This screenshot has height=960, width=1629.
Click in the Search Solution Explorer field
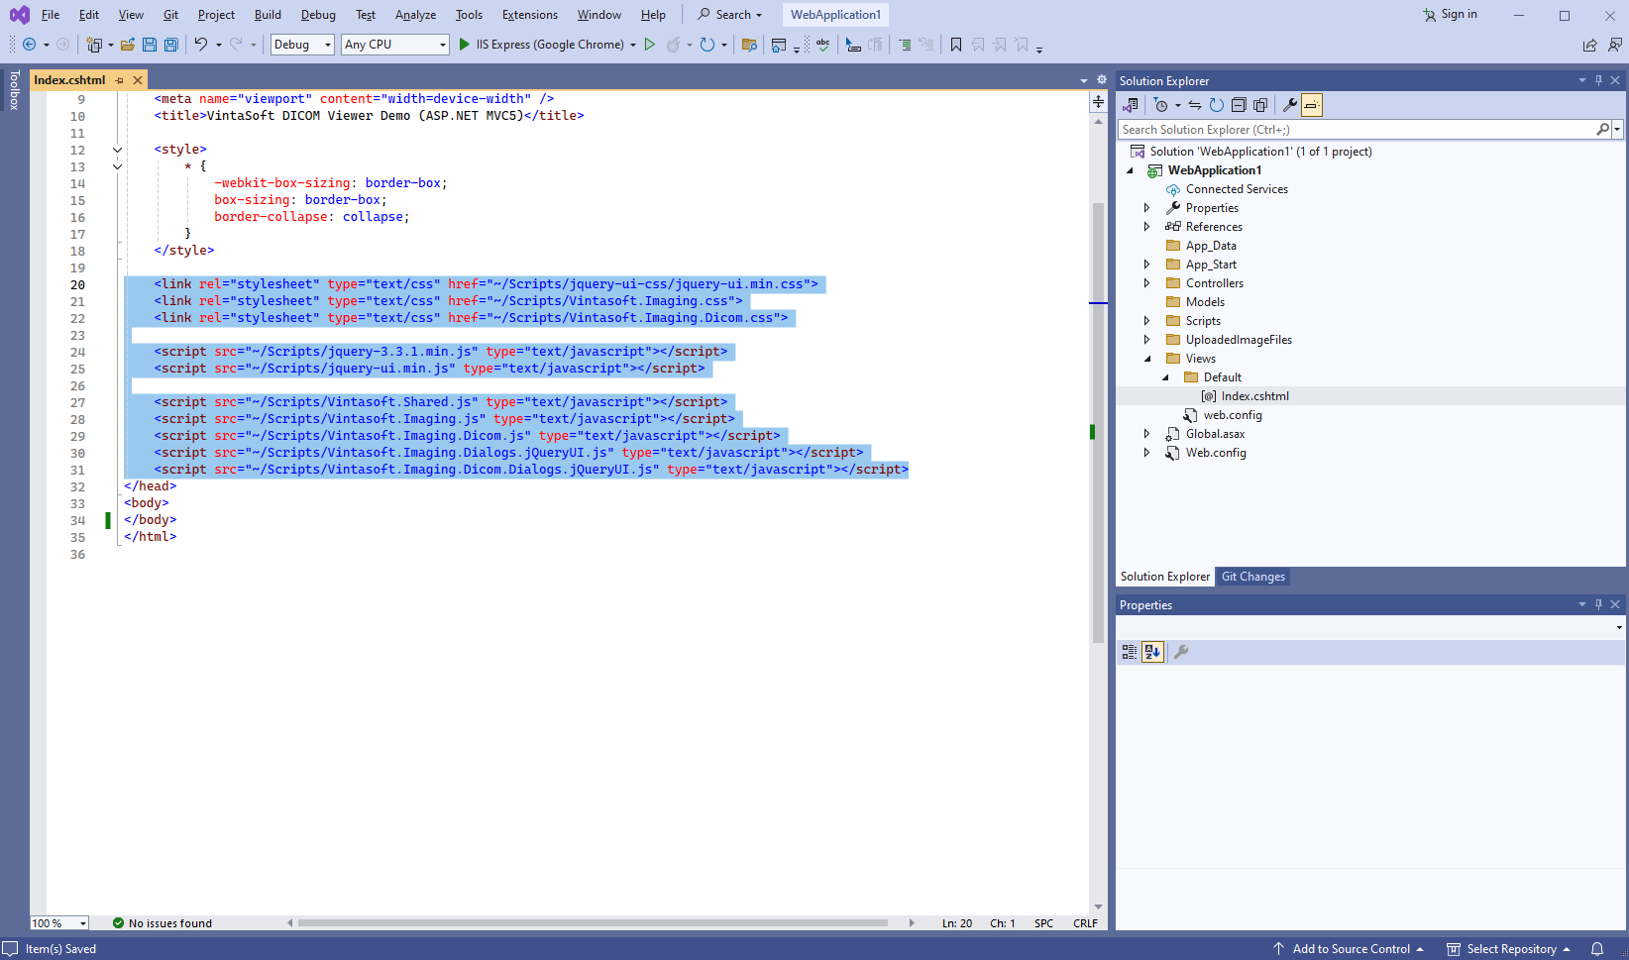click(x=1357, y=130)
